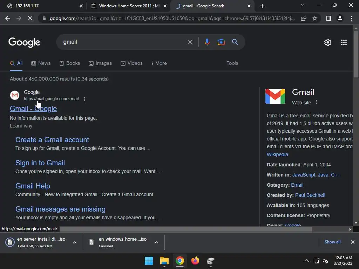This screenshot has width=359, height=269.
Task: Expand en-windows-home download options
Action: 156,242
